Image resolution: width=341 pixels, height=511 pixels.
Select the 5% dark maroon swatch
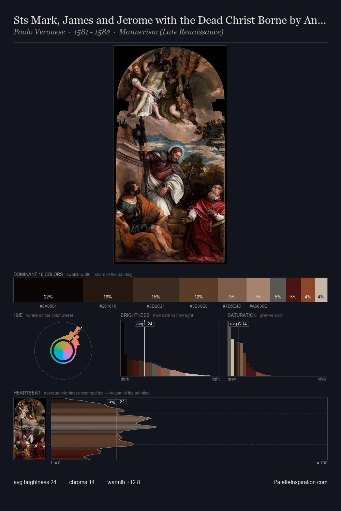click(x=294, y=290)
